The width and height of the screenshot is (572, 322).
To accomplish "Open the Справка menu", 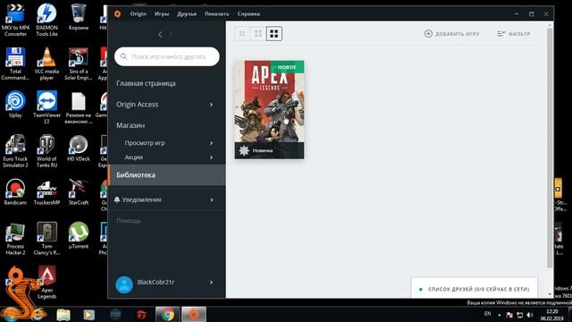I will 248,14.
